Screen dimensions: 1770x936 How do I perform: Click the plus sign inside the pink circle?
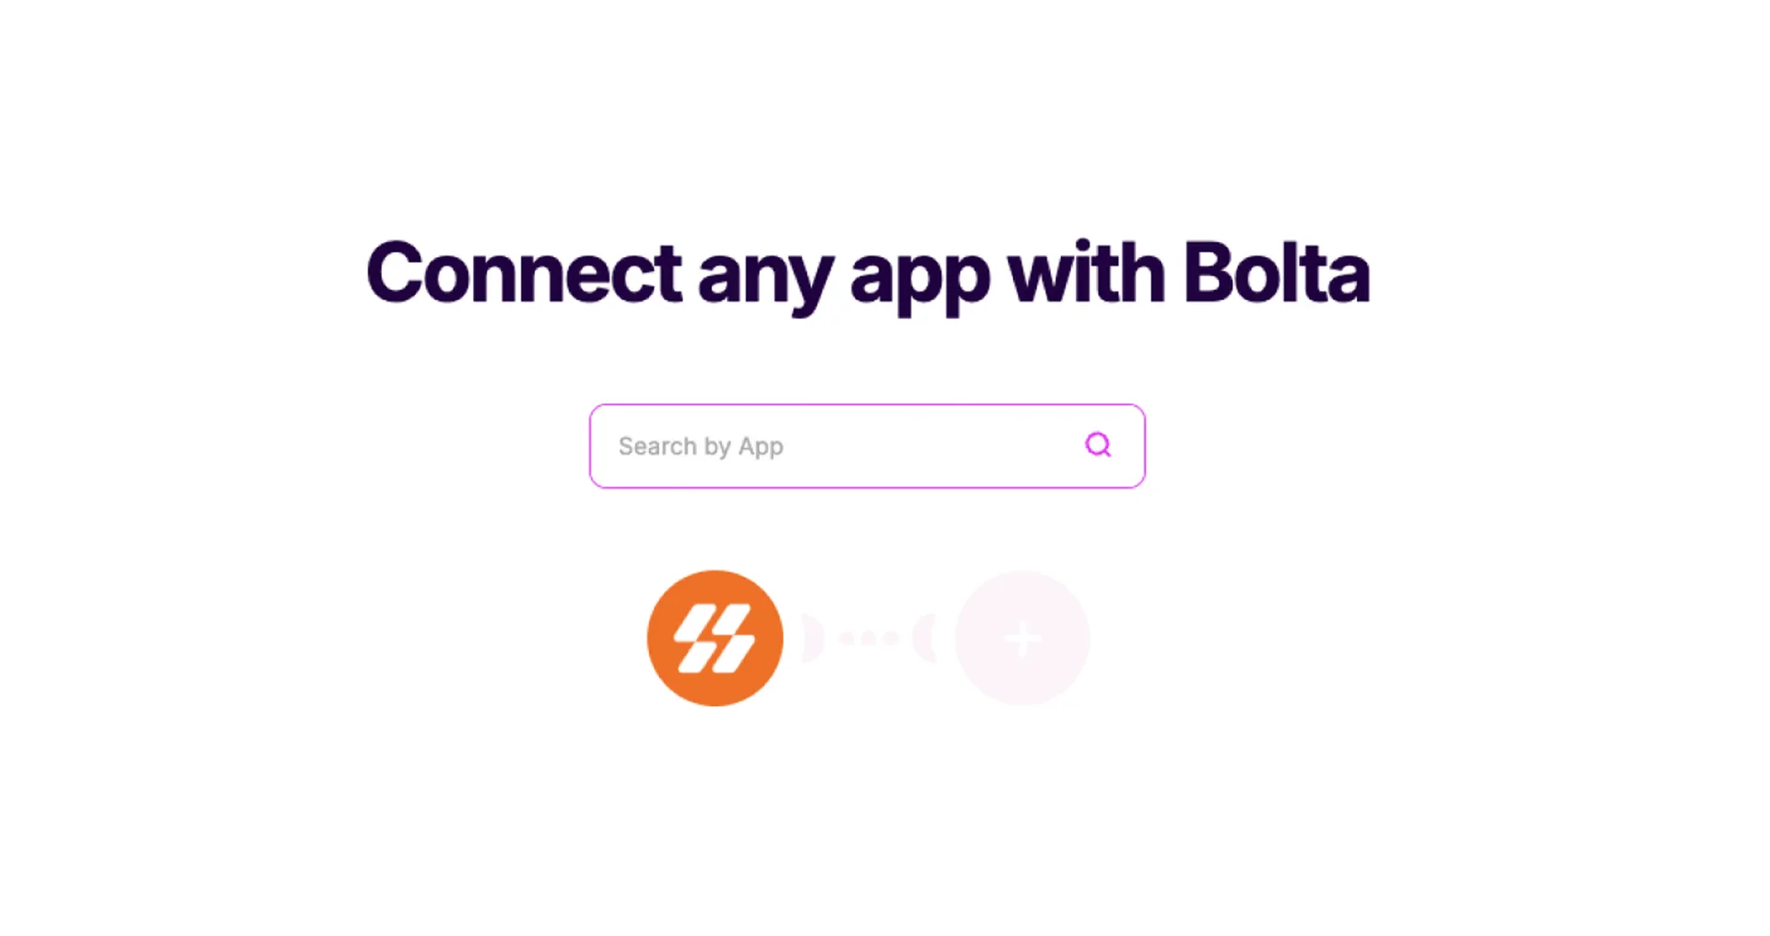pyautogui.click(x=1022, y=638)
